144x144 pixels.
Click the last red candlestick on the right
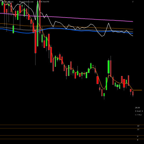point(133,93)
